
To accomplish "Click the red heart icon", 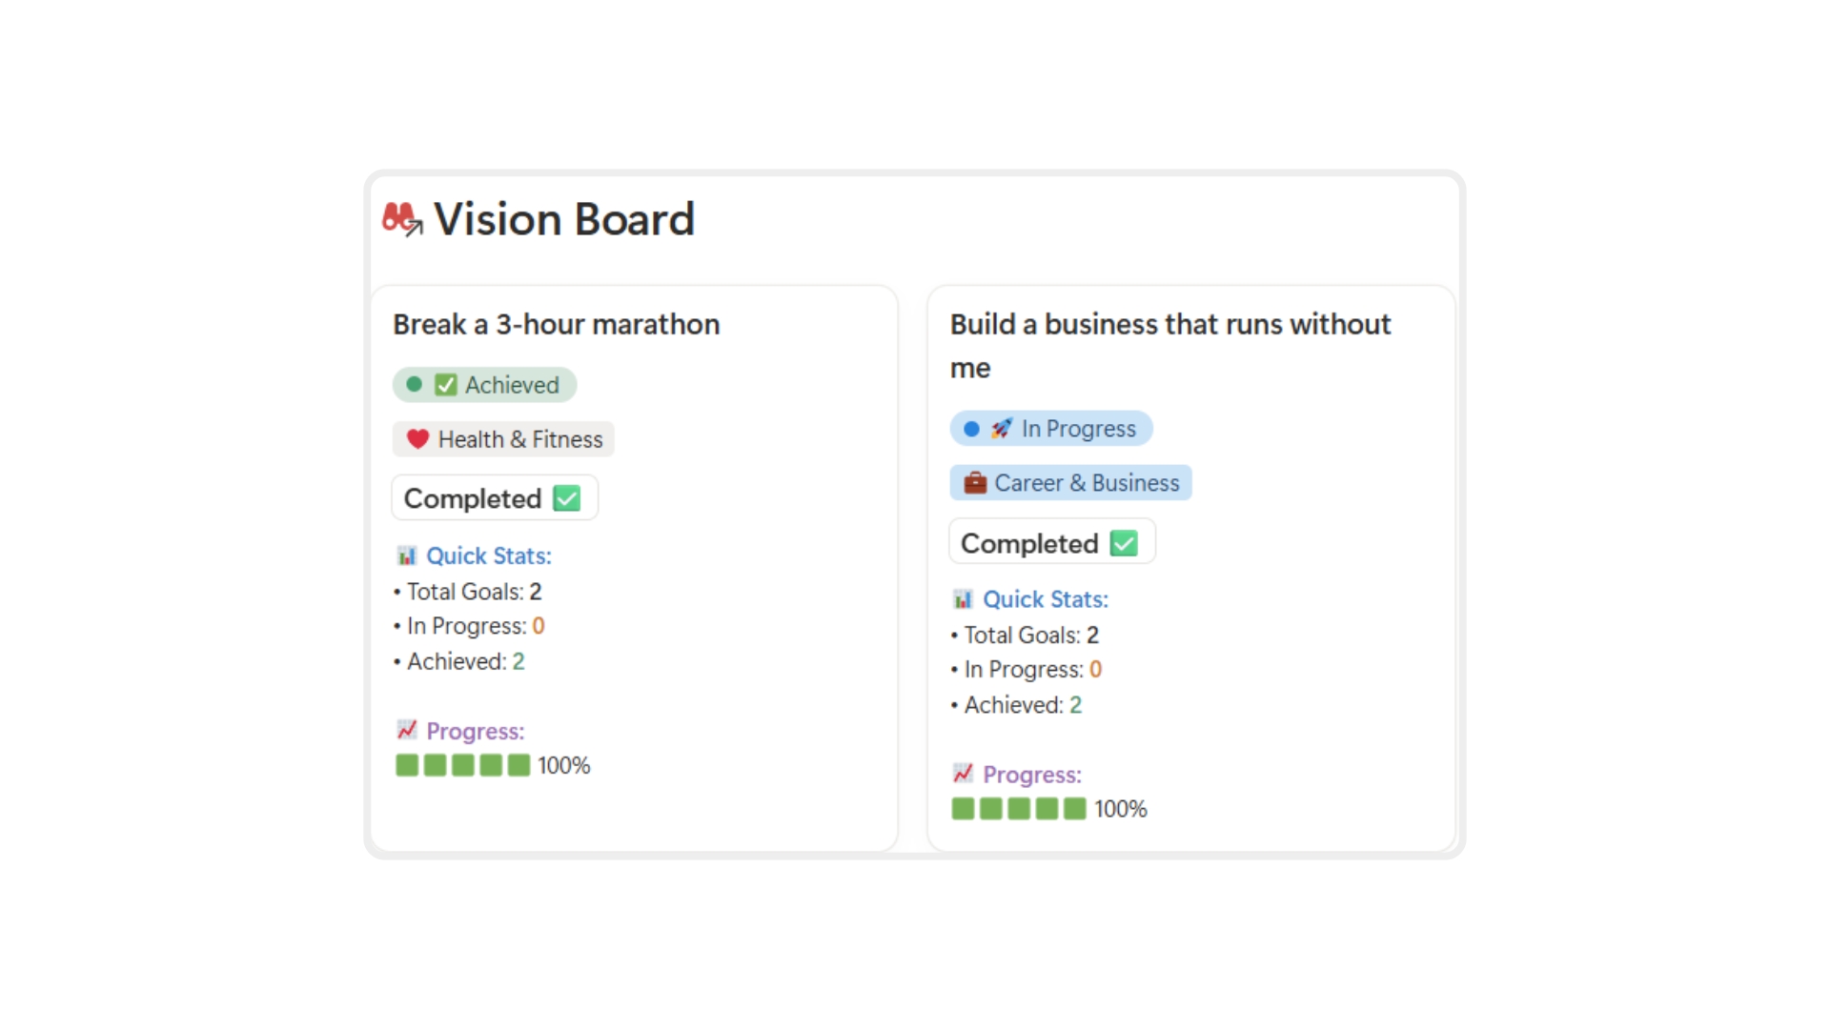I will pyautogui.click(x=417, y=439).
